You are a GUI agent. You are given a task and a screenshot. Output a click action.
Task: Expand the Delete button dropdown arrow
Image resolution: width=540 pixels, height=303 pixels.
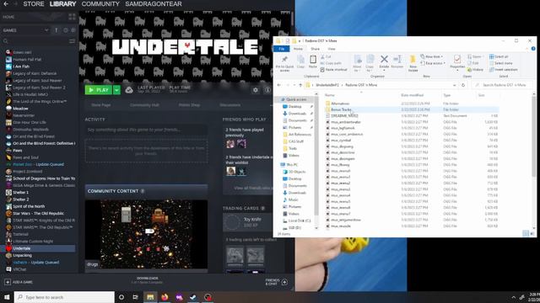coord(384,71)
